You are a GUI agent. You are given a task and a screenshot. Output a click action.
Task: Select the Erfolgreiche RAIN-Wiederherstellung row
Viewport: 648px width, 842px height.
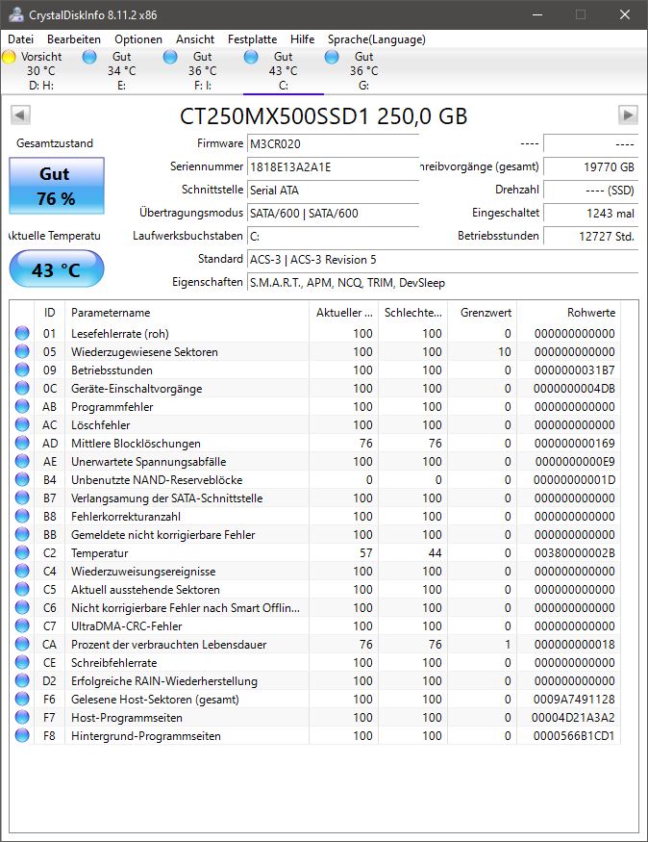coord(315,680)
